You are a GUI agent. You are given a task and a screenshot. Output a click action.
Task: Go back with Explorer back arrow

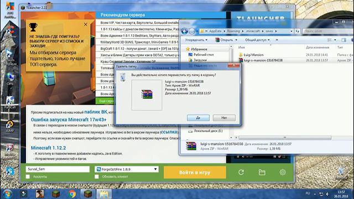click(x=185, y=31)
